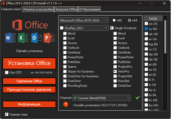The image size is (171, 119).
Task: Check the es-ES language
Action: [x=146, y=69]
